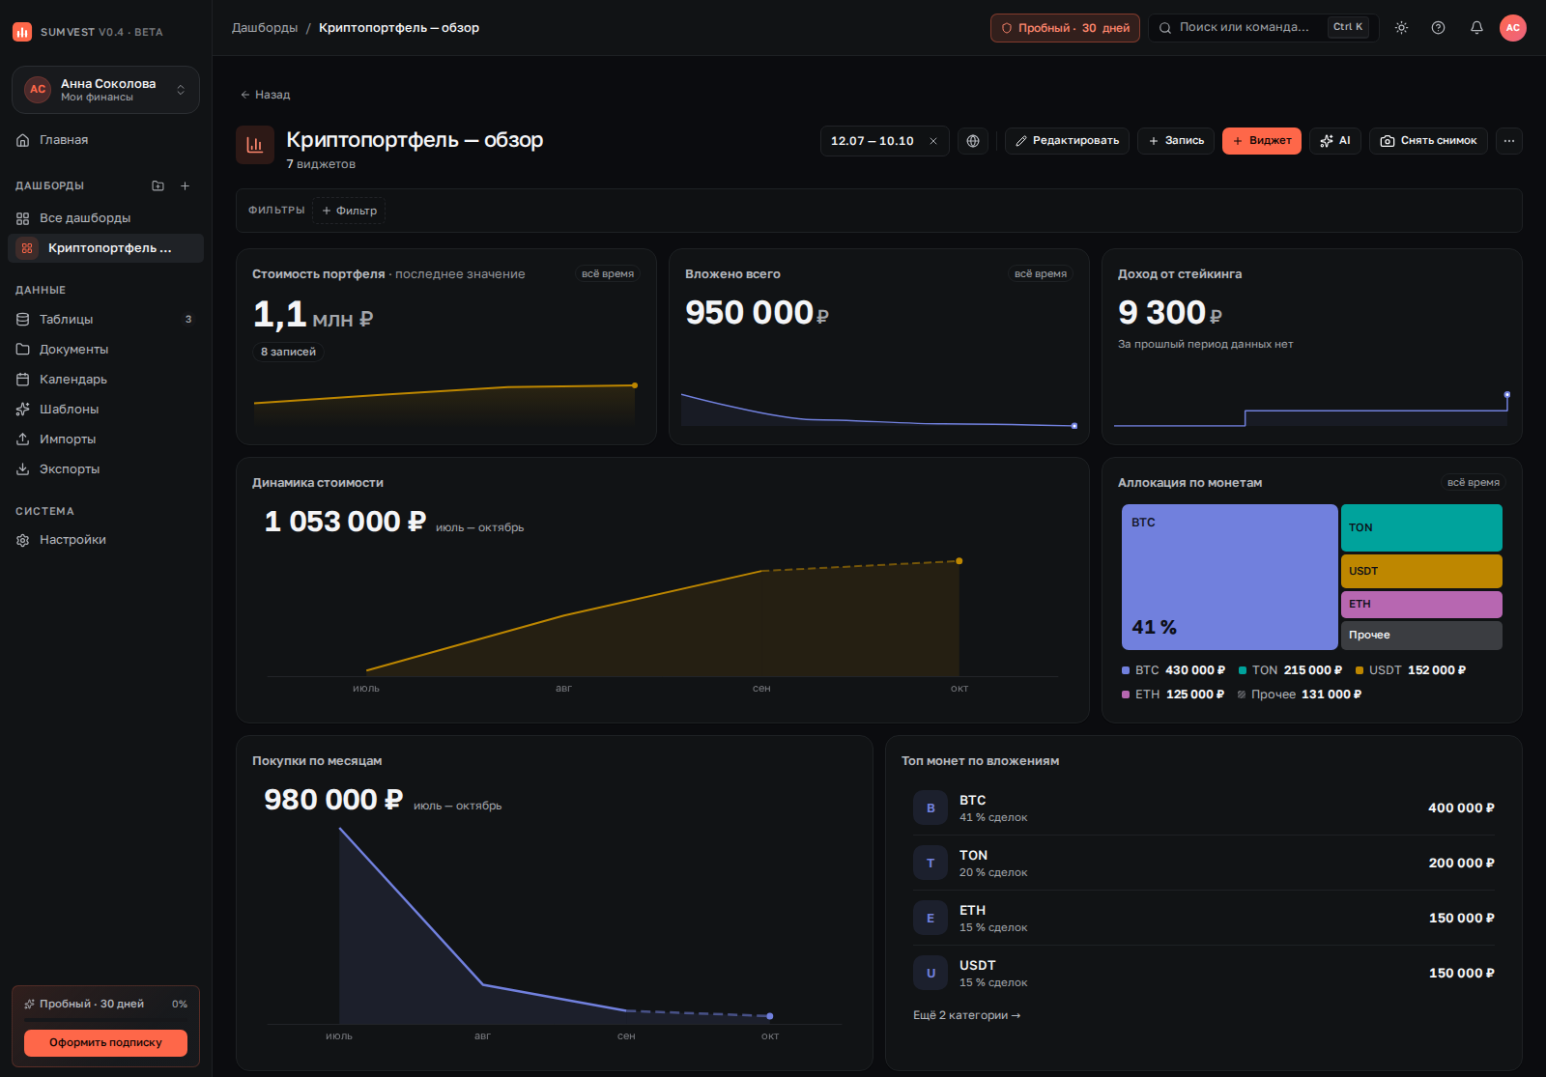
Task: Open the three-dots more options menu
Action: (1509, 141)
